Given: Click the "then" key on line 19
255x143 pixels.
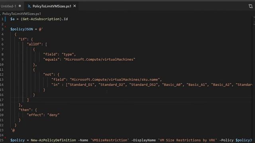Looking at the screenshot, I should (25, 110).
